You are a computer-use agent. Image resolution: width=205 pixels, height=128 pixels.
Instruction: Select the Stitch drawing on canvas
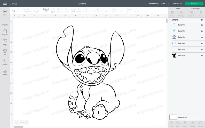coord(90,73)
